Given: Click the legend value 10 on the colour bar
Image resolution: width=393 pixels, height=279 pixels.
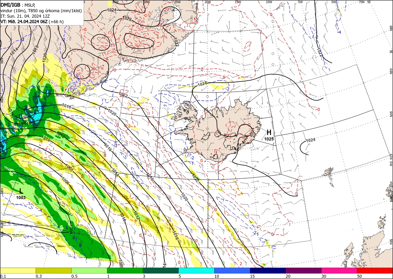Looking at the screenshot, I should click(217, 276).
